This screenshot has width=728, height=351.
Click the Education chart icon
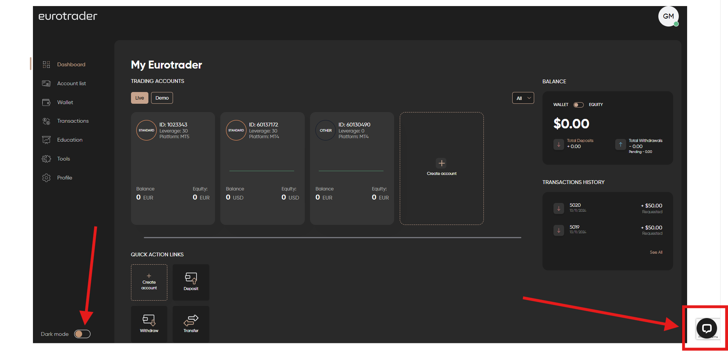(x=46, y=140)
